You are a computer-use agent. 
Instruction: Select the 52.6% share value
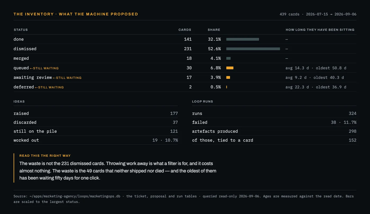[x=214, y=49]
